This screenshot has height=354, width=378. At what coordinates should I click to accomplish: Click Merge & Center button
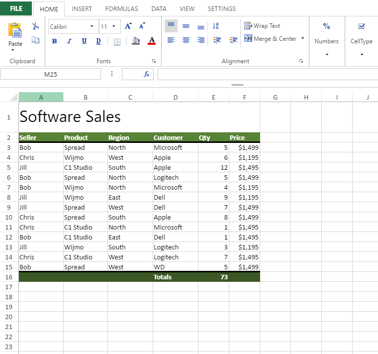tap(270, 39)
